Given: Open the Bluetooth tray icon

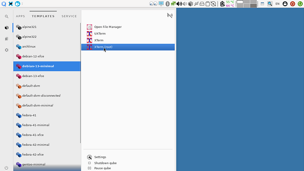Looking at the screenshot, I should pyautogui.click(x=167, y=4).
